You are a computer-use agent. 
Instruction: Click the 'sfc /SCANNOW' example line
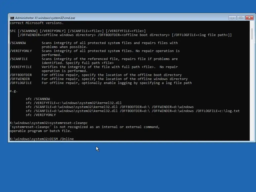38,99
